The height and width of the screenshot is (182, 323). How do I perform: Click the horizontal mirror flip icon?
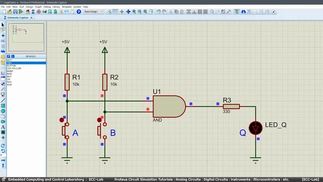point(3,160)
